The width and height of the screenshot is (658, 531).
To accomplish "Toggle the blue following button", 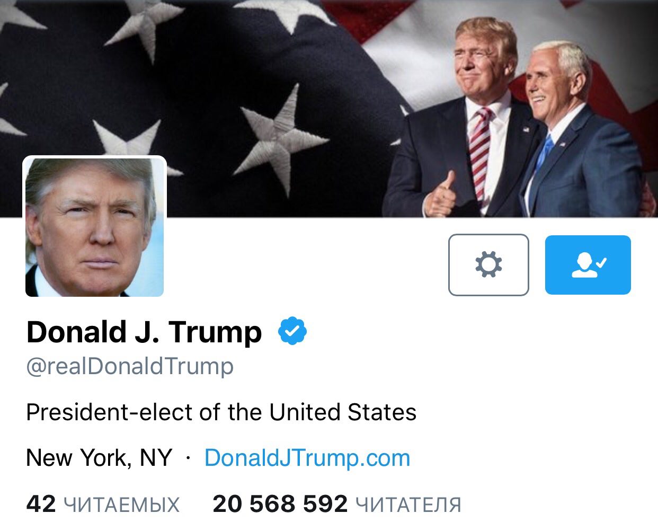I will [588, 264].
